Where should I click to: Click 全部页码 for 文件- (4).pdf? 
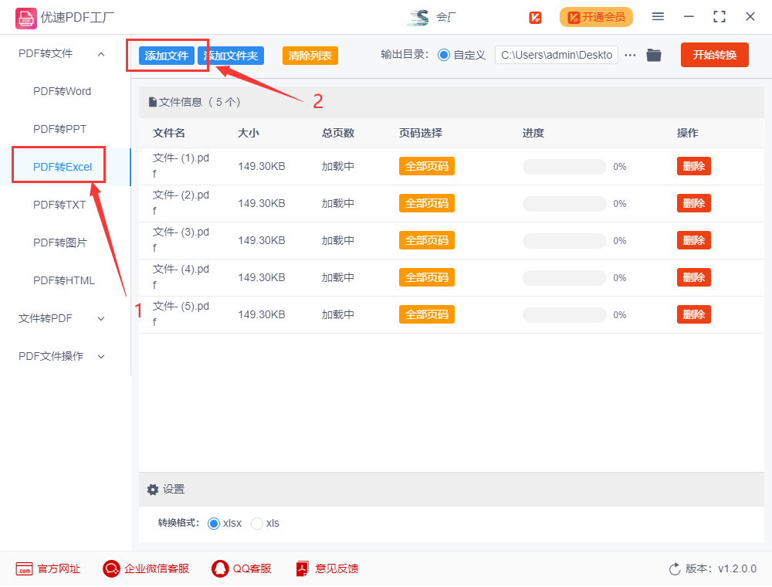[427, 278]
